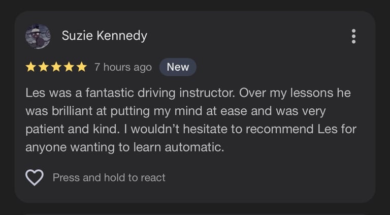Select the third yellow rating star
390x215 pixels.
point(56,67)
